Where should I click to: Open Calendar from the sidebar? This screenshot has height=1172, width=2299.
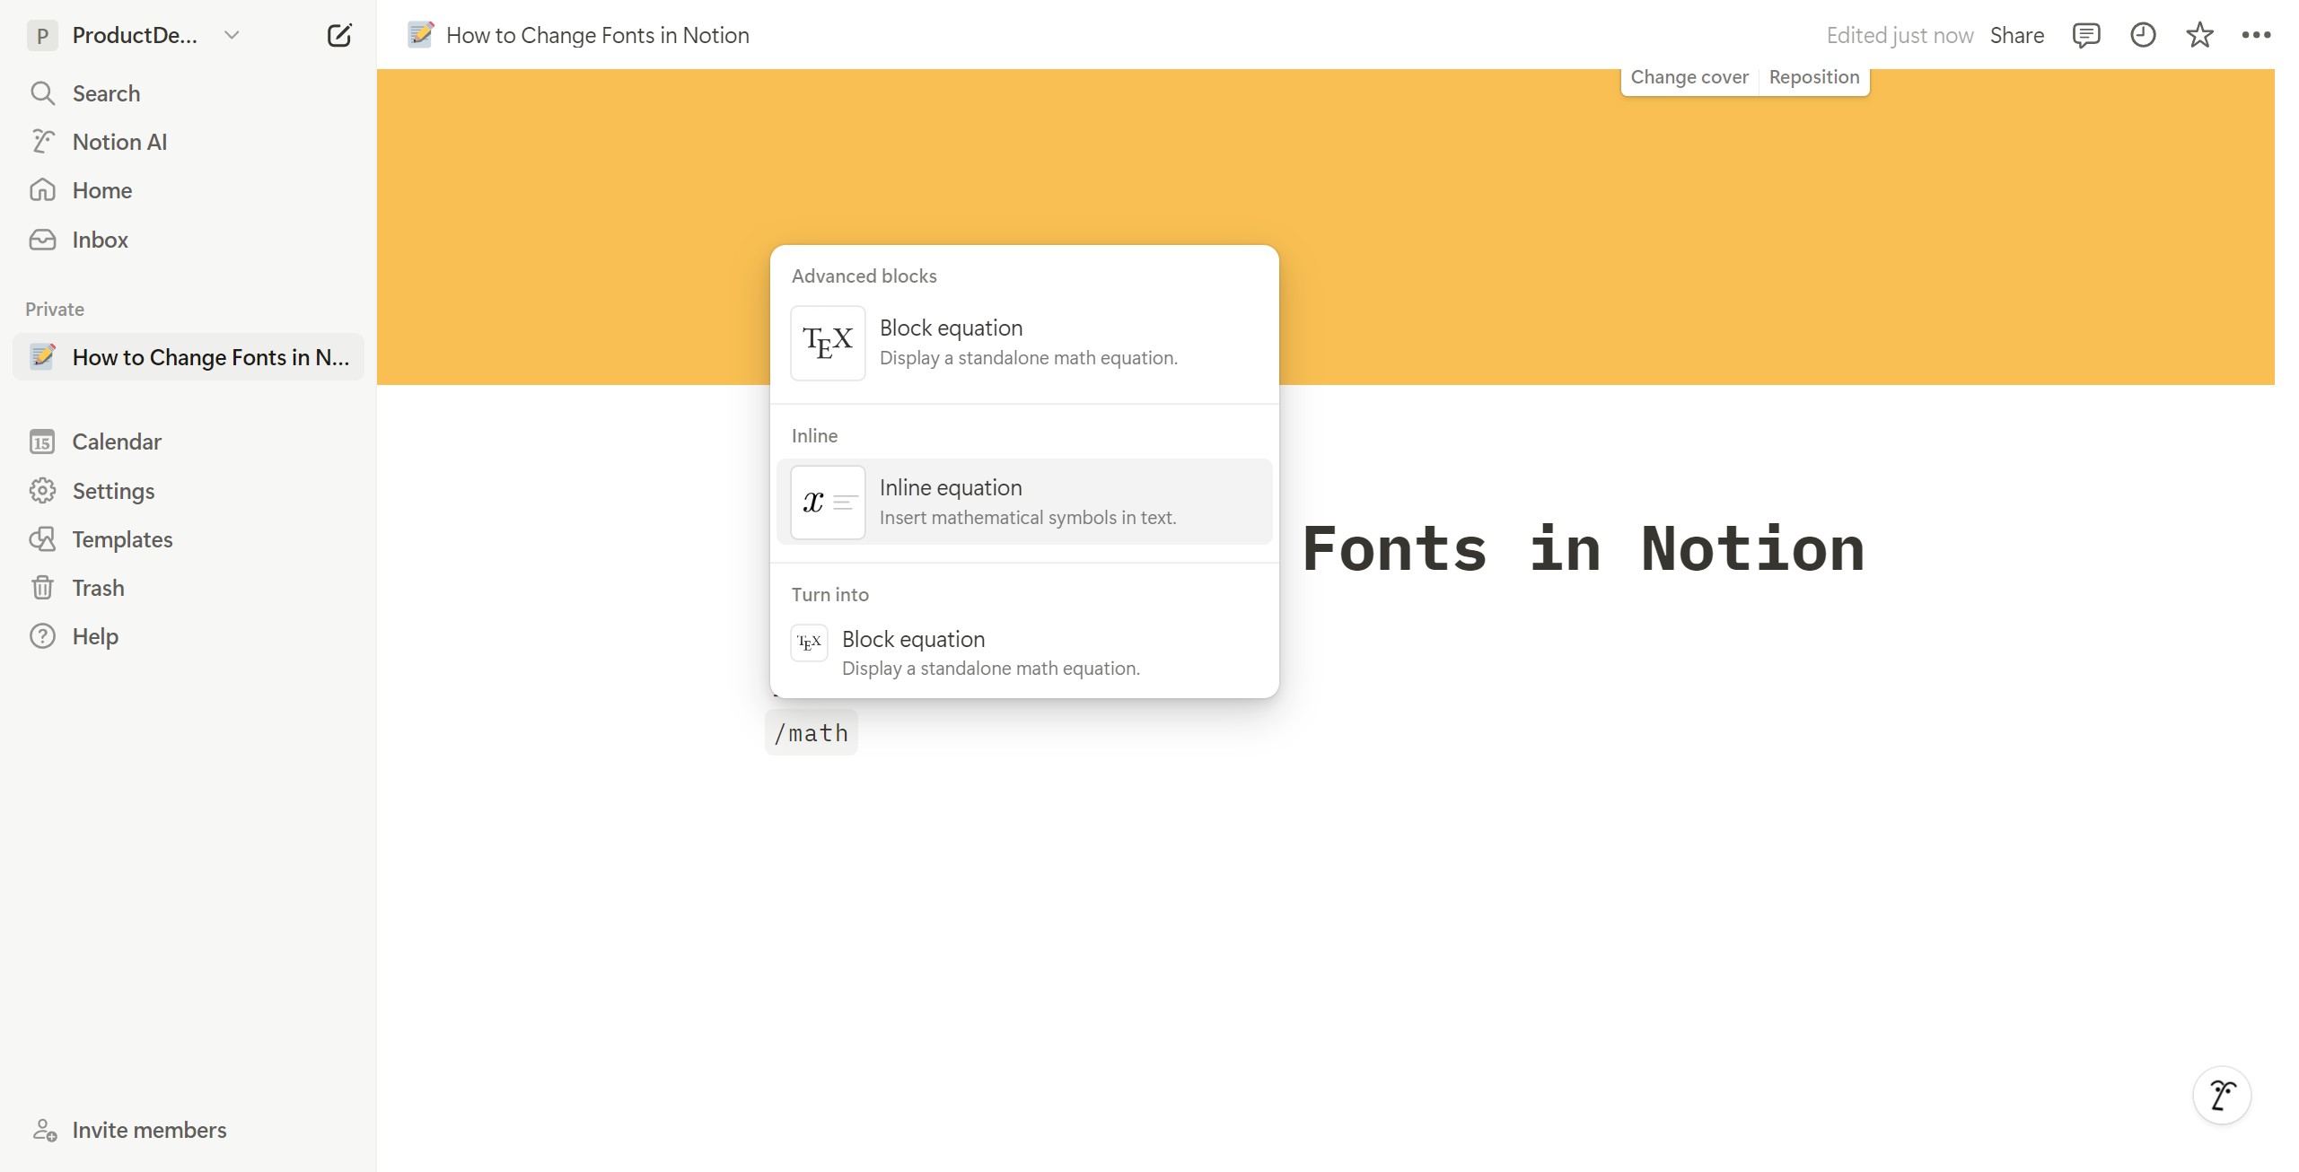pyautogui.click(x=189, y=442)
